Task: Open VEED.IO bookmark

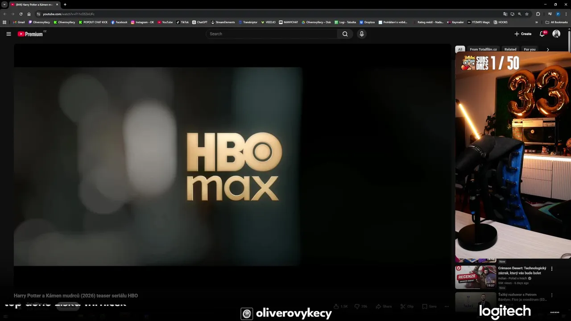Action: [x=269, y=22]
